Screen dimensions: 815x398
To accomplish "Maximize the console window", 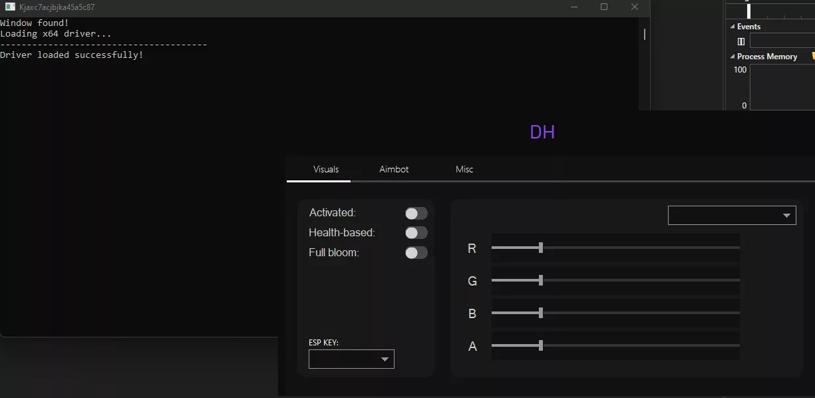I will [604, 7].
